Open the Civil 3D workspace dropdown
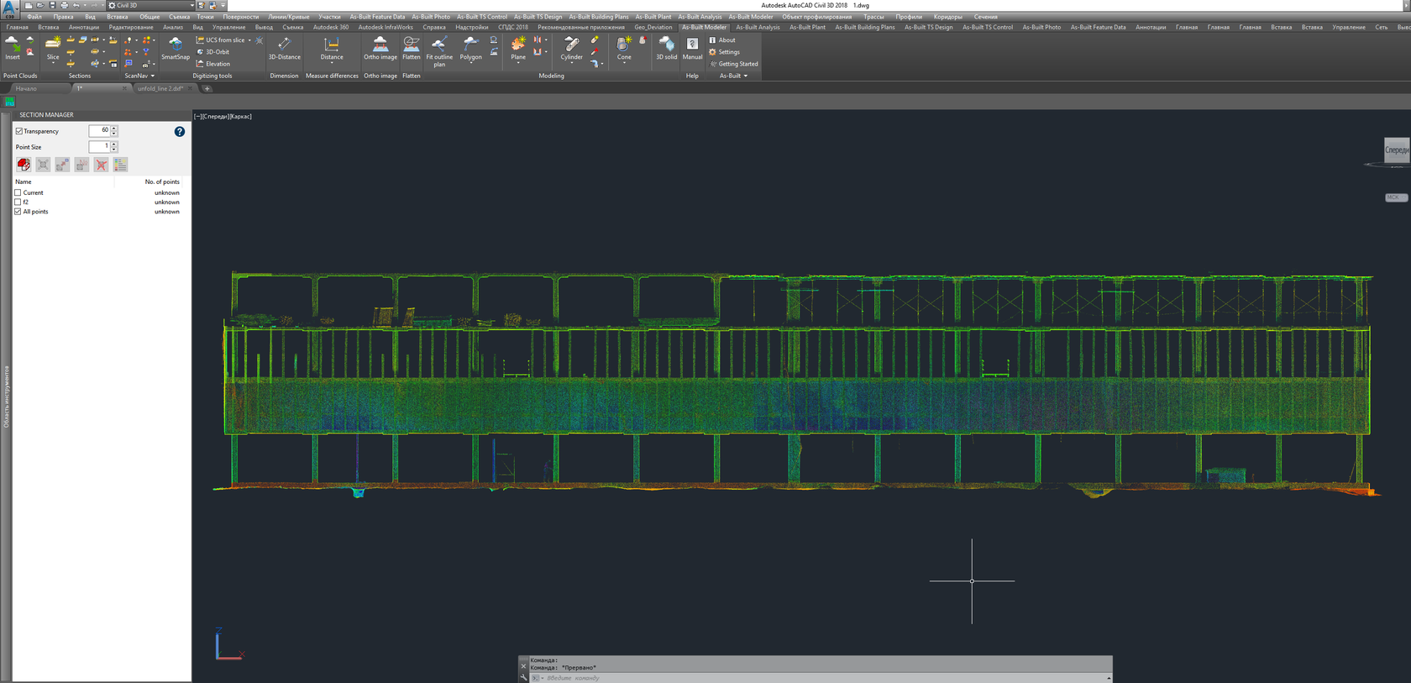 tap(149, 5)
